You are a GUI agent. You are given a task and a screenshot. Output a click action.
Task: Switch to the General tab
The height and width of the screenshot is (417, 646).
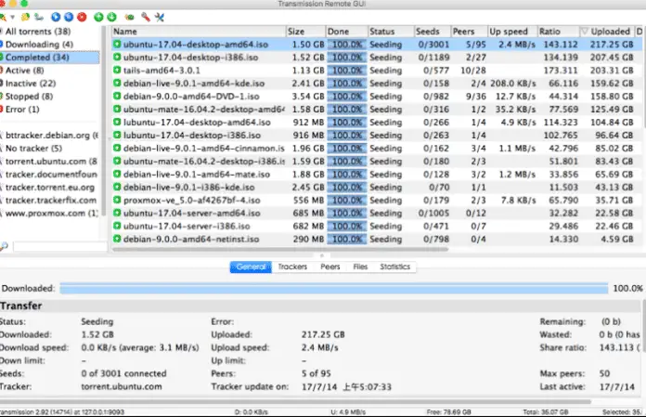coord(251,267)
